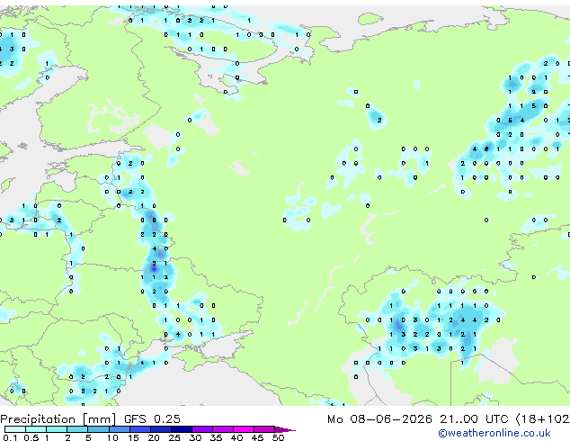
Task: Click the '20' legend scale label
Action: pyautogui.click(x=154, y=437)
